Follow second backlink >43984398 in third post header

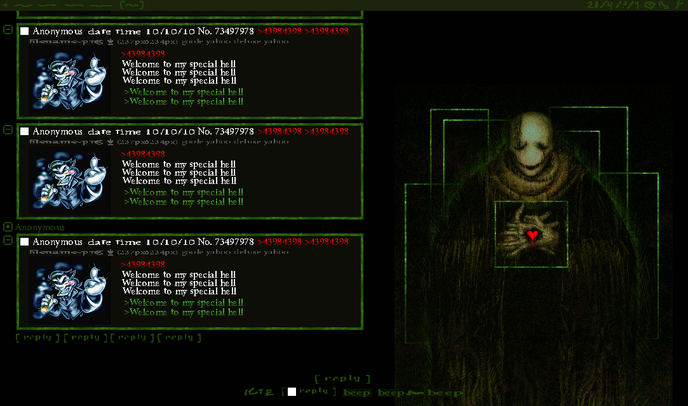pyautogui.click(x=327, y=242)
